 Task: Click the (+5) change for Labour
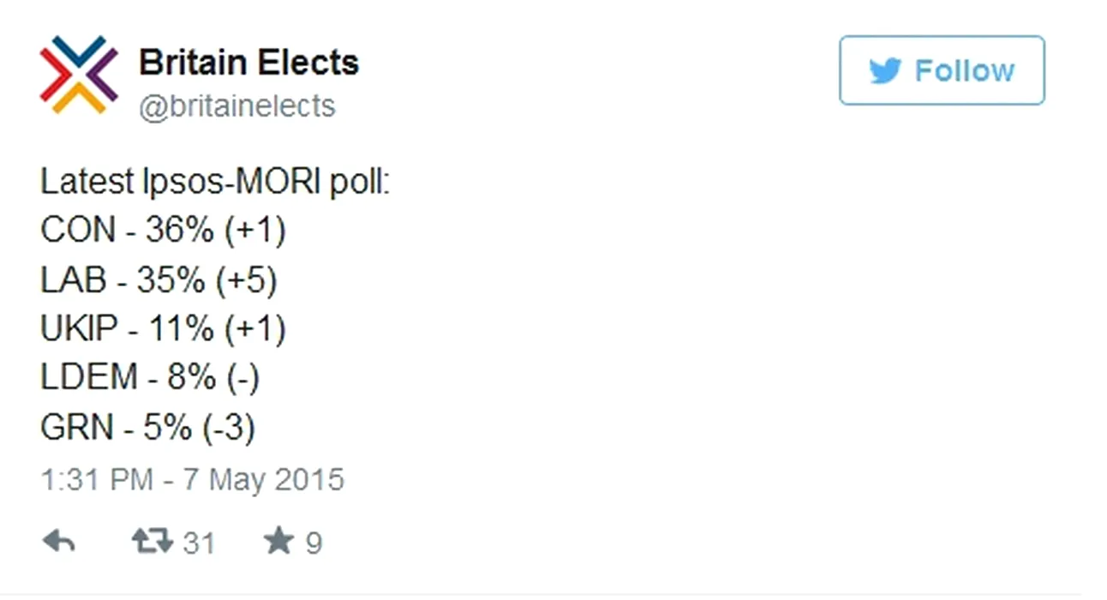click(249, 280)
